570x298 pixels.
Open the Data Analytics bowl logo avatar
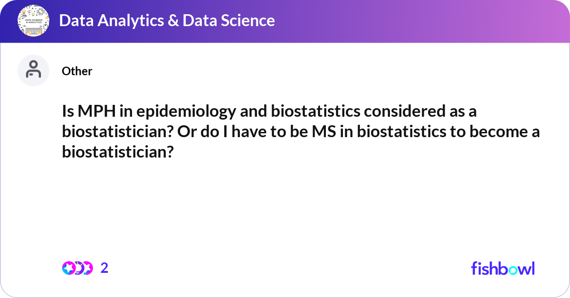click(x=34, y=21)
